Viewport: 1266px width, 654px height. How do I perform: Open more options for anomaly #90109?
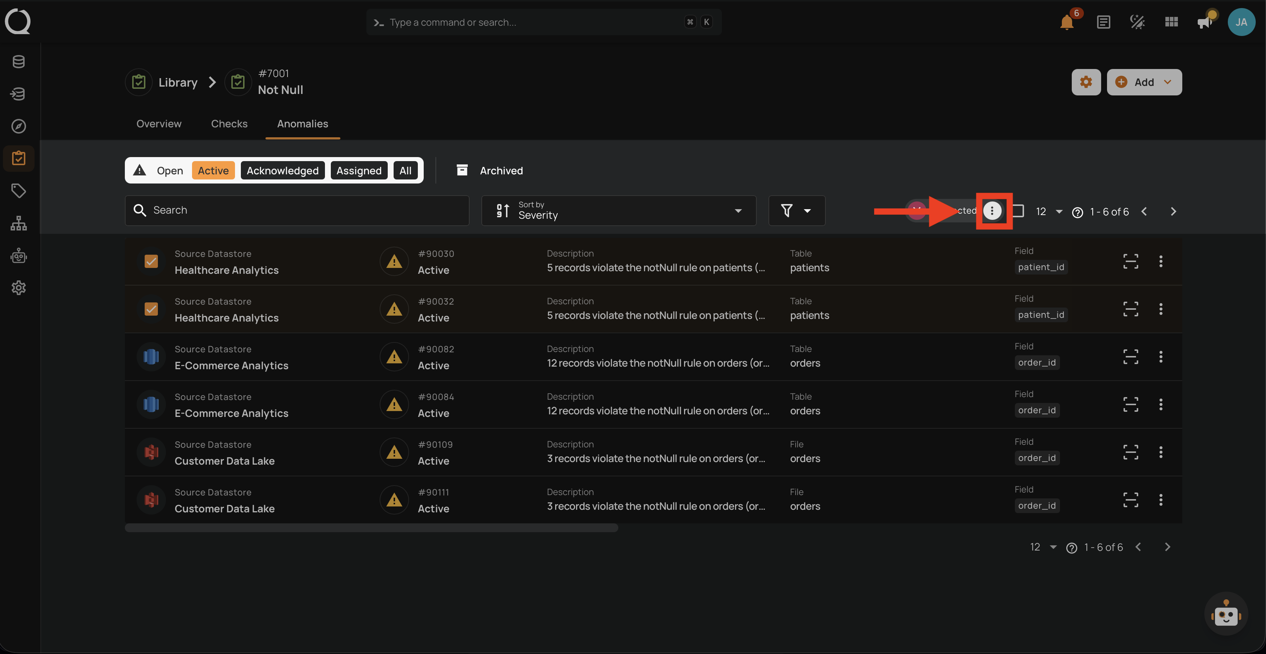coord(1161,452)
